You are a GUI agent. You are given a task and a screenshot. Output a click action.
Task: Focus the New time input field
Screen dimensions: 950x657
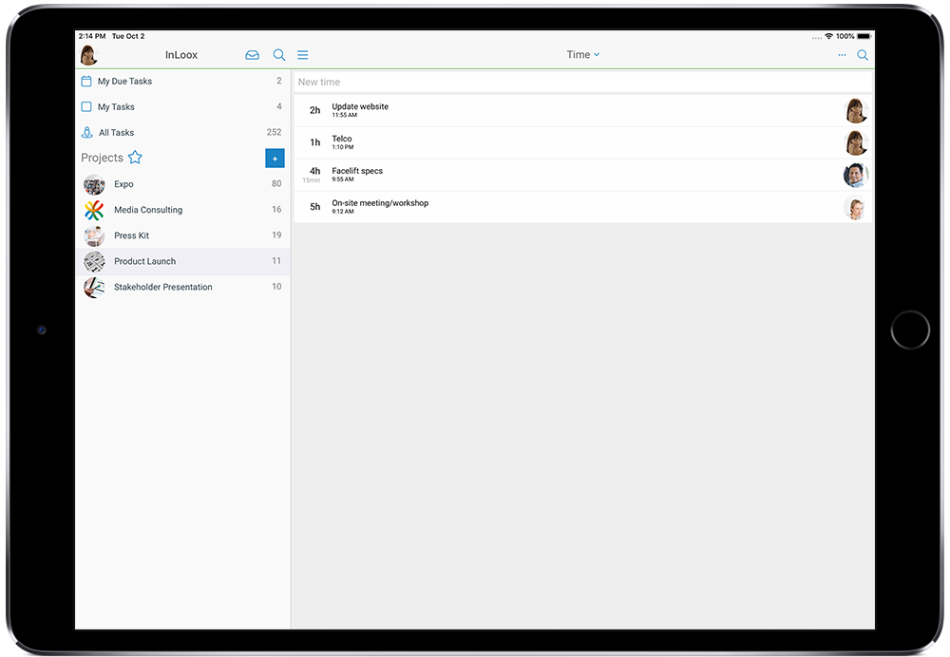pos(583,82)
